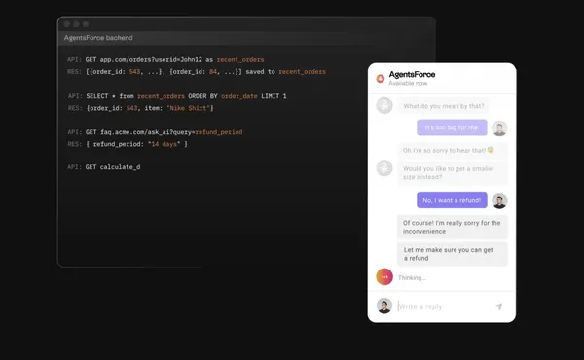Click 'Let me make sure you can get a refund' message
584x360 pixels.
pyautogui.click(x=453, y=254)
